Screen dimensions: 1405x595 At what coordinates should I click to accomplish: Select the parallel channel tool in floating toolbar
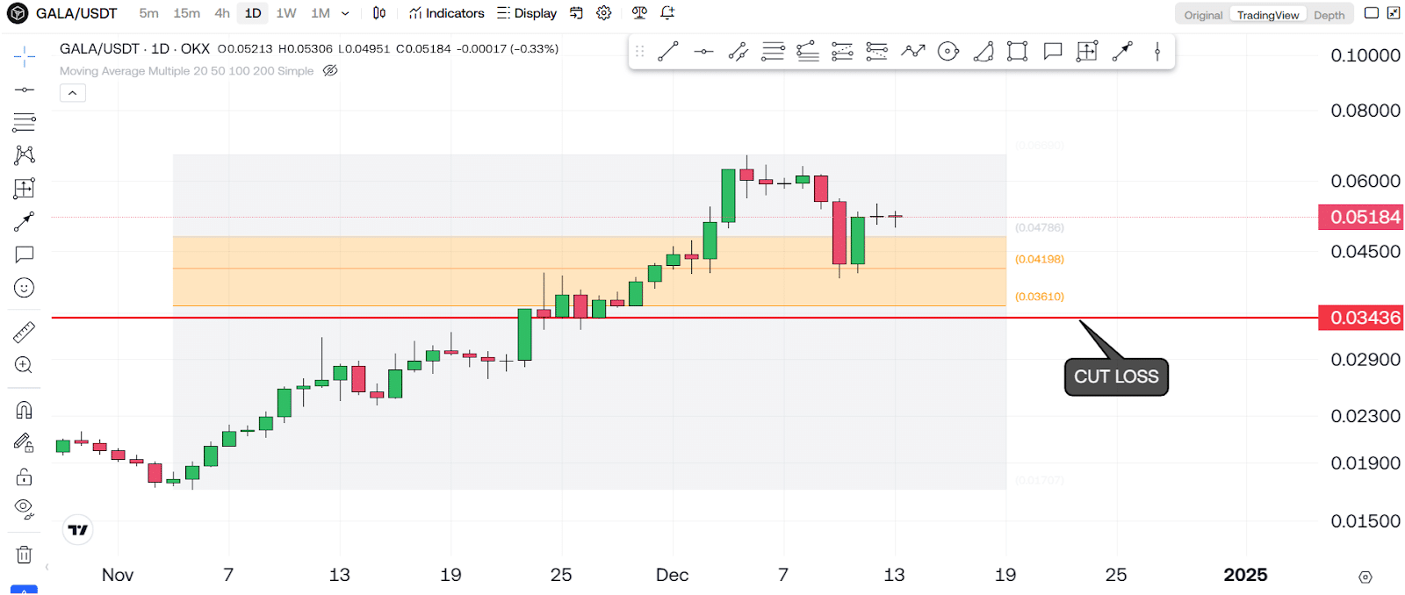tap(739, 52)
